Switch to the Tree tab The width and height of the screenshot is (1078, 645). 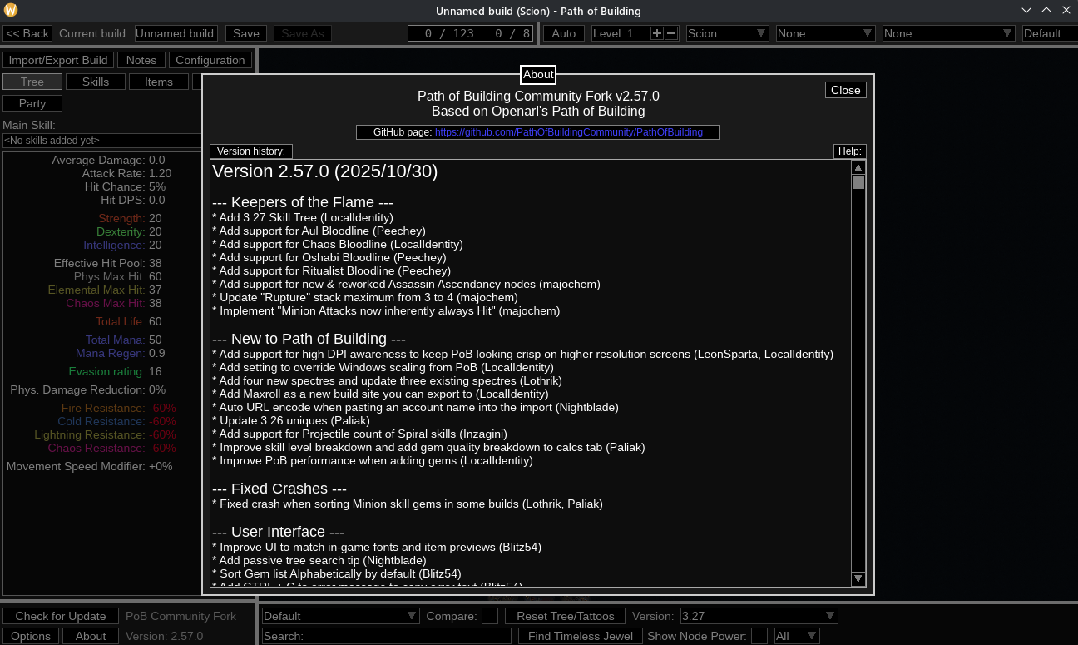tap(32, 82)
